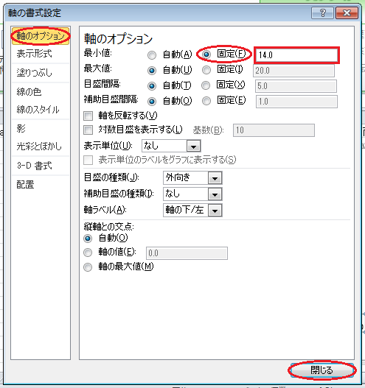Set 最大値 to 自動(U)
365x388 pixels.
(x=152, y=71)
